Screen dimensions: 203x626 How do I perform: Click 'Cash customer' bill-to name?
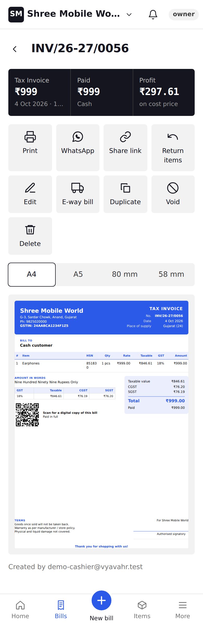(36, 345)
